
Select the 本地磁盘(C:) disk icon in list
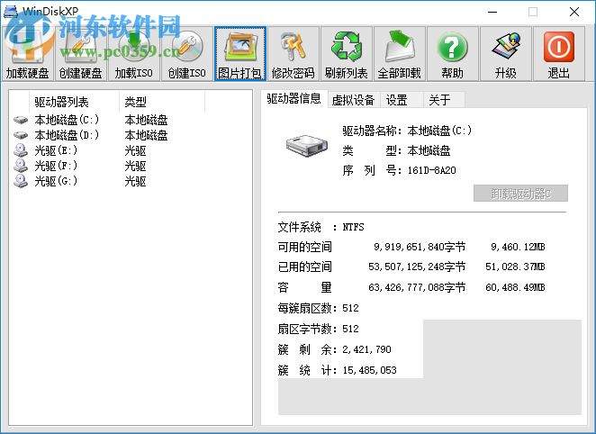(21, 120)
